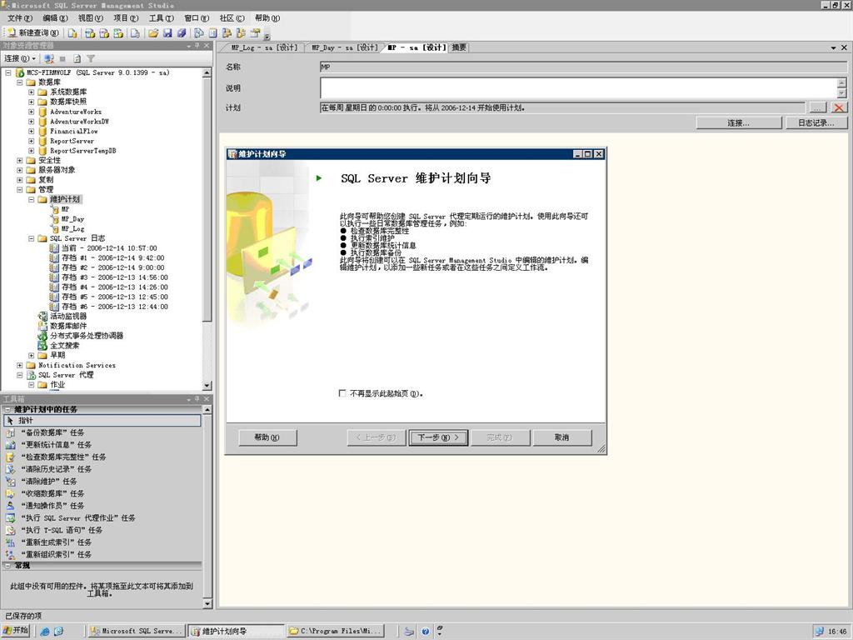The height and width of the screenshot is (640, 853).
Task: Expand the 服务器对象 folder
Action: 20,170
